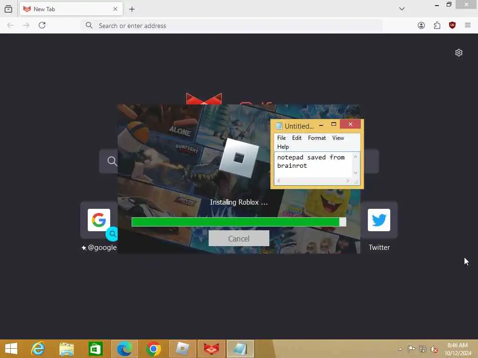Open Google Chrome from taskbar

click(x=153, y=349)
